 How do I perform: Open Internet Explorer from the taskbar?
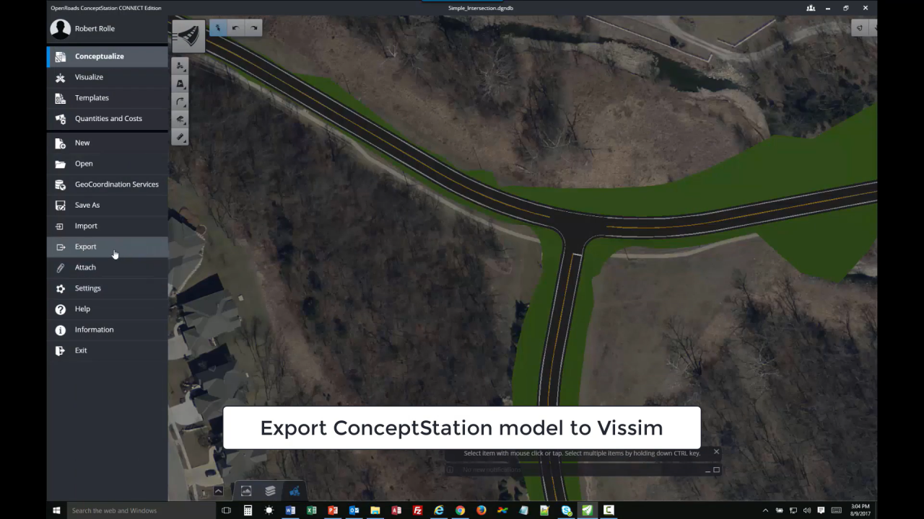click(x=439, y=510)
